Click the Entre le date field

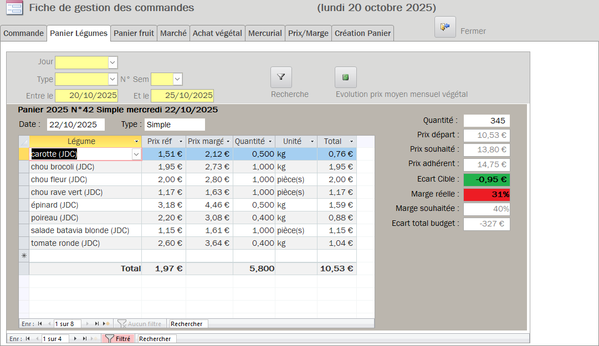pyautogui.click(x=86, y=96)
